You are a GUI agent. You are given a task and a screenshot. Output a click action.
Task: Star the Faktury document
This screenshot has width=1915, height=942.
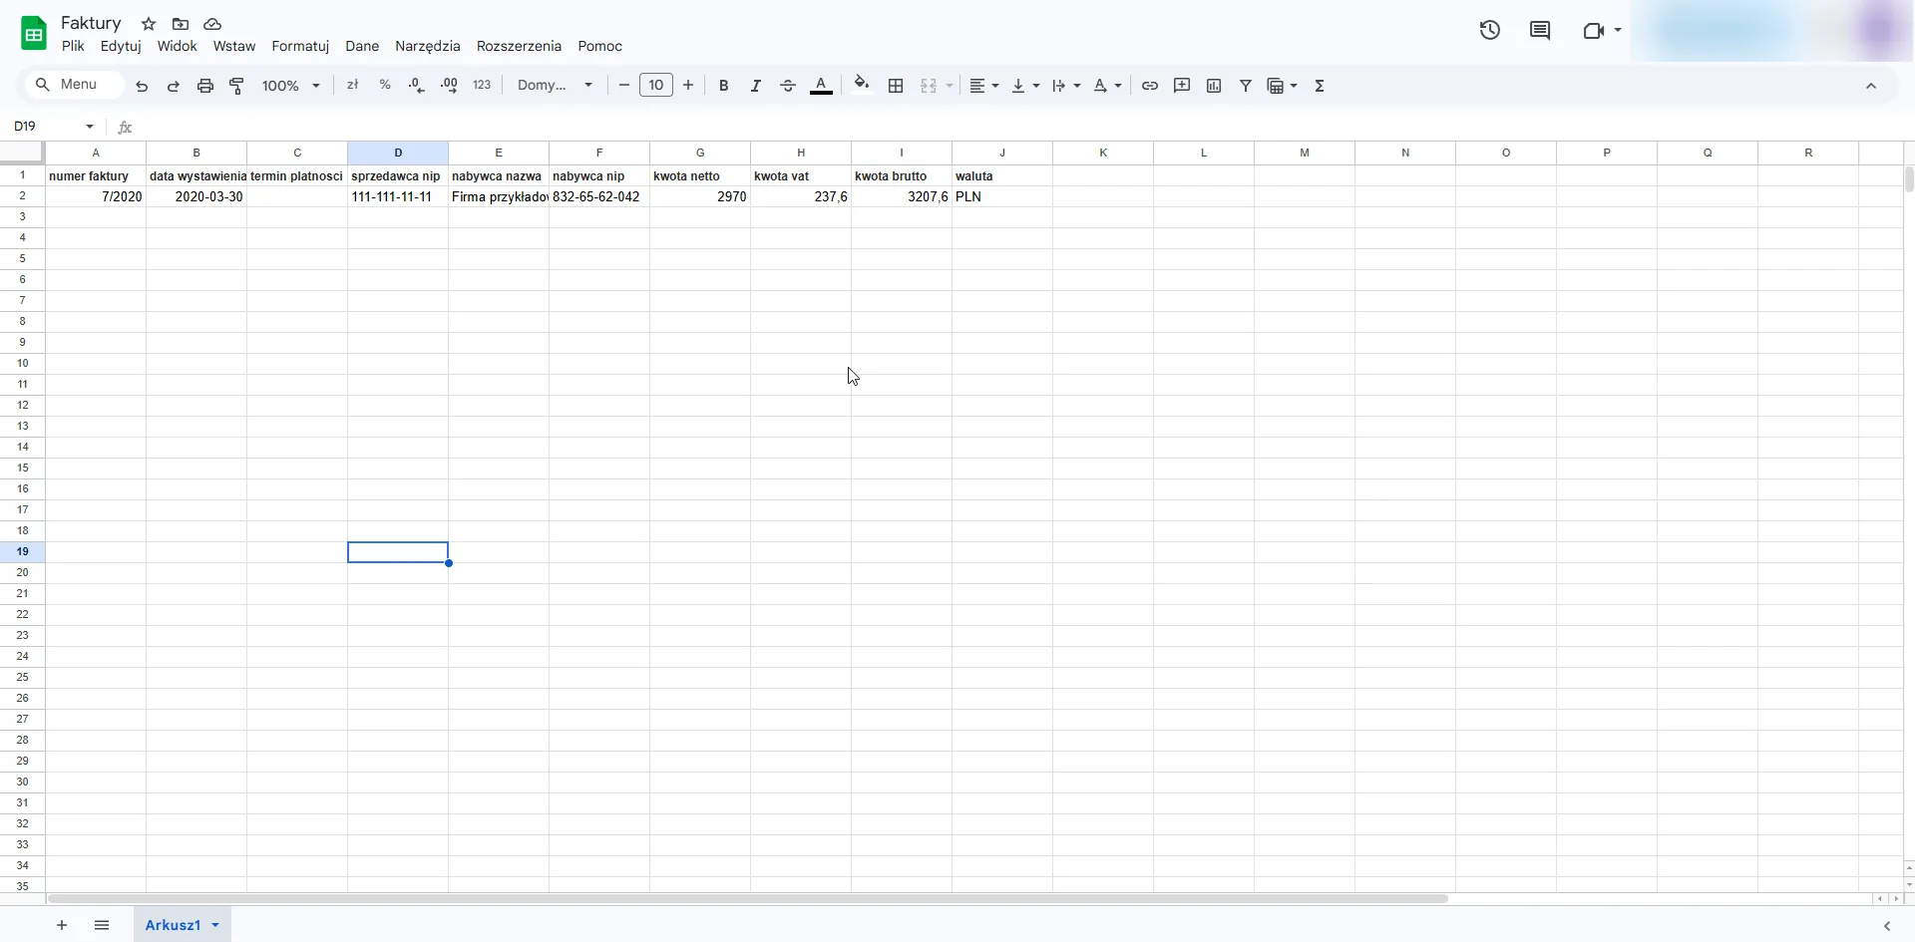[x=149, y=23]
